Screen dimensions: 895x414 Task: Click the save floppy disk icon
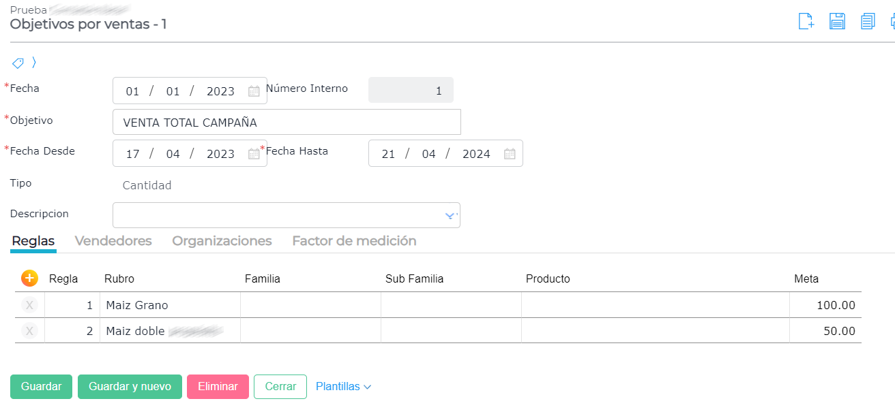pyautogui.click(x=837, y=21)
